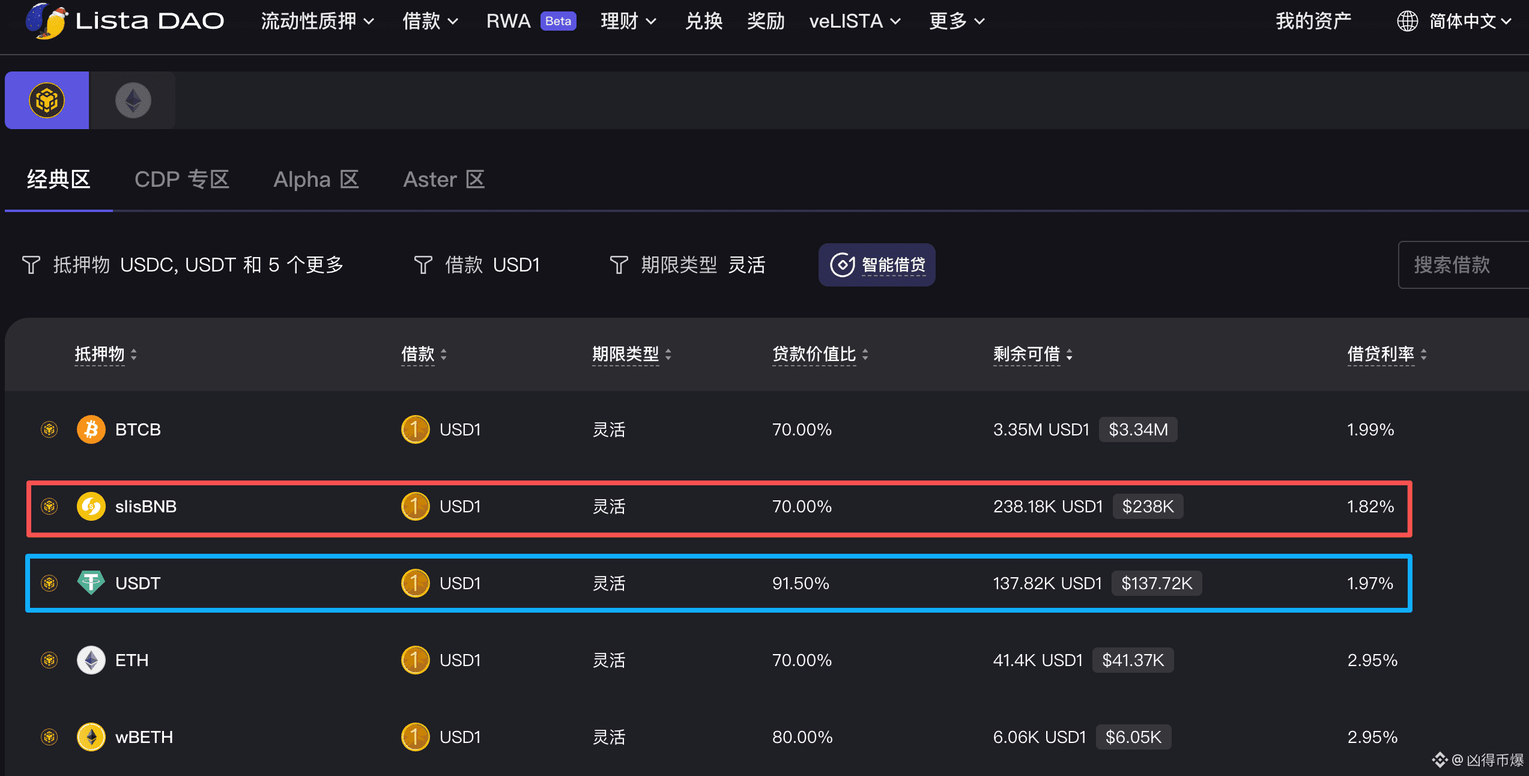Switch to the Alpha 区 tab
This screenshot has height=776, width=1529.
point(316,180)
